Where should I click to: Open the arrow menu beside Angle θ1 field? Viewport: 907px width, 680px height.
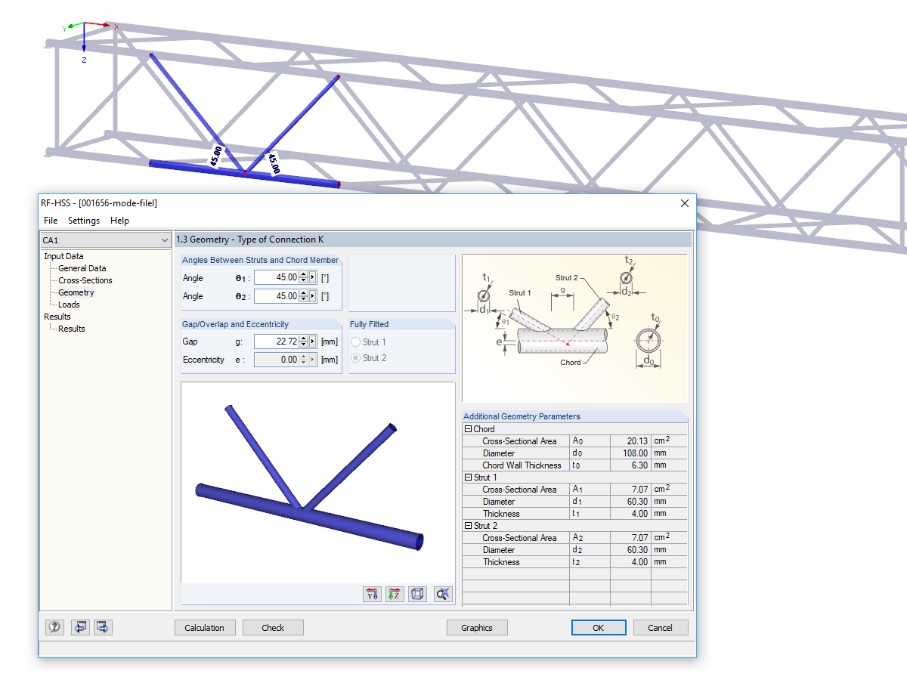click(313, 278)
